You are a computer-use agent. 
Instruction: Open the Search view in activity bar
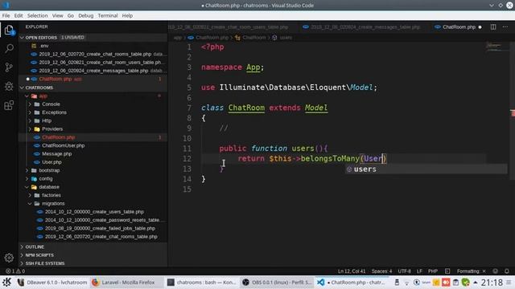[x=9, y=48]
